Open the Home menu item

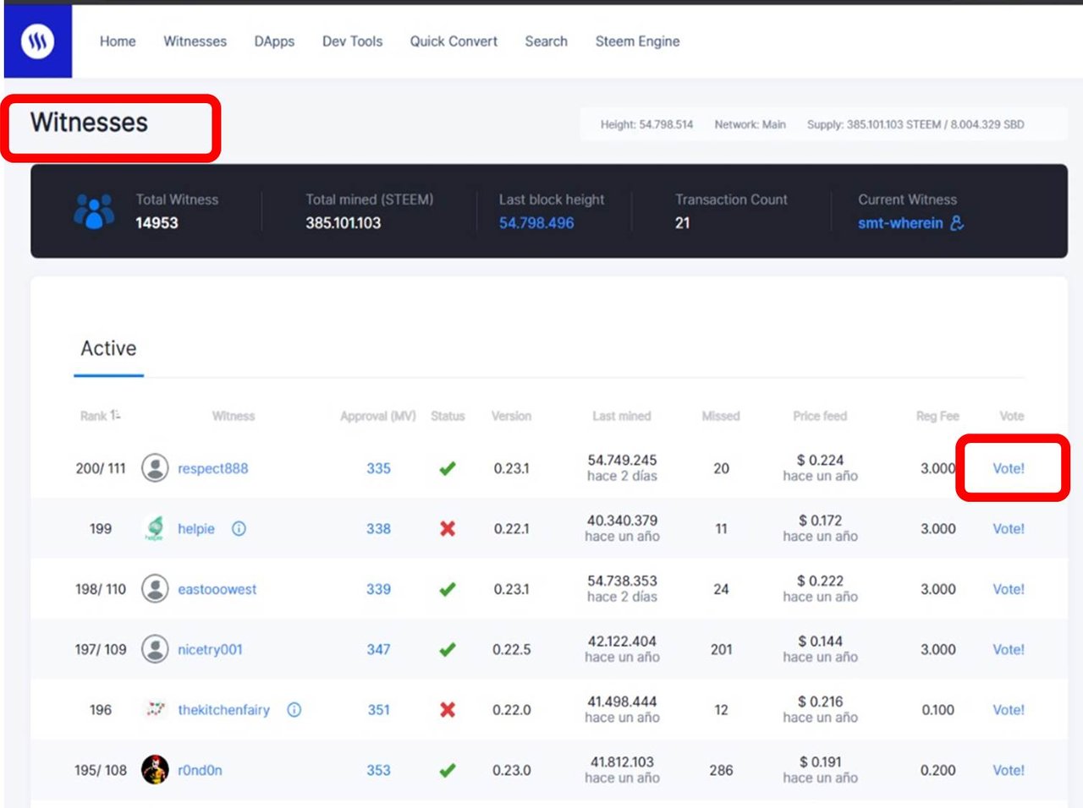coord(118,41)
